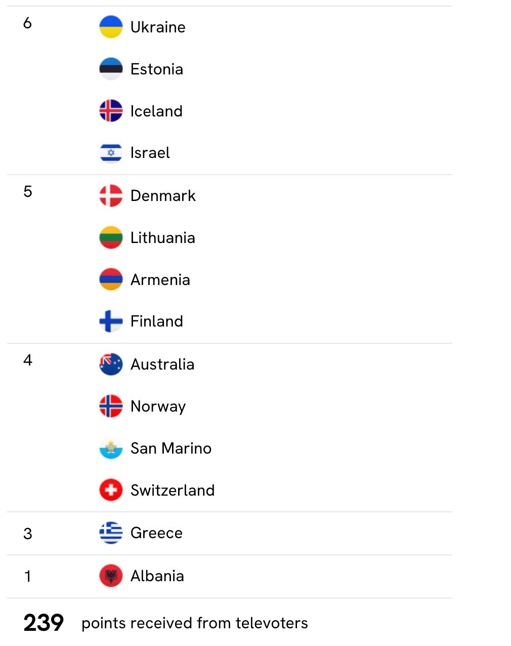Screen dimensions: 511x646
Task: Click the Iceland flag icon
Action: point(111,111)
